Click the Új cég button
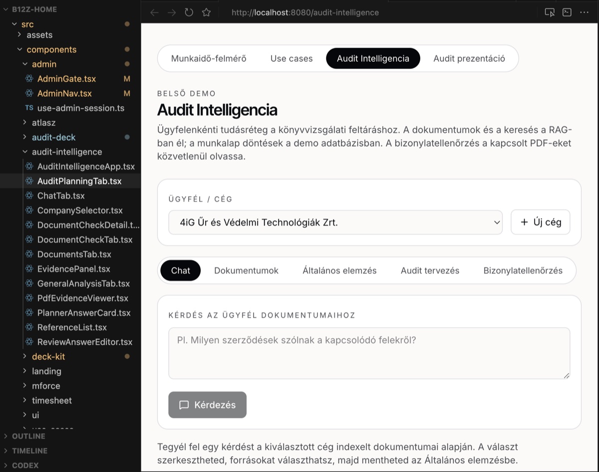 (x=541, y=222)
